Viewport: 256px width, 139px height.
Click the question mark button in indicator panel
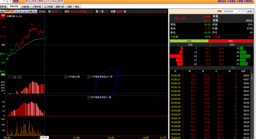pyautogui.click(x=10, y=77)
